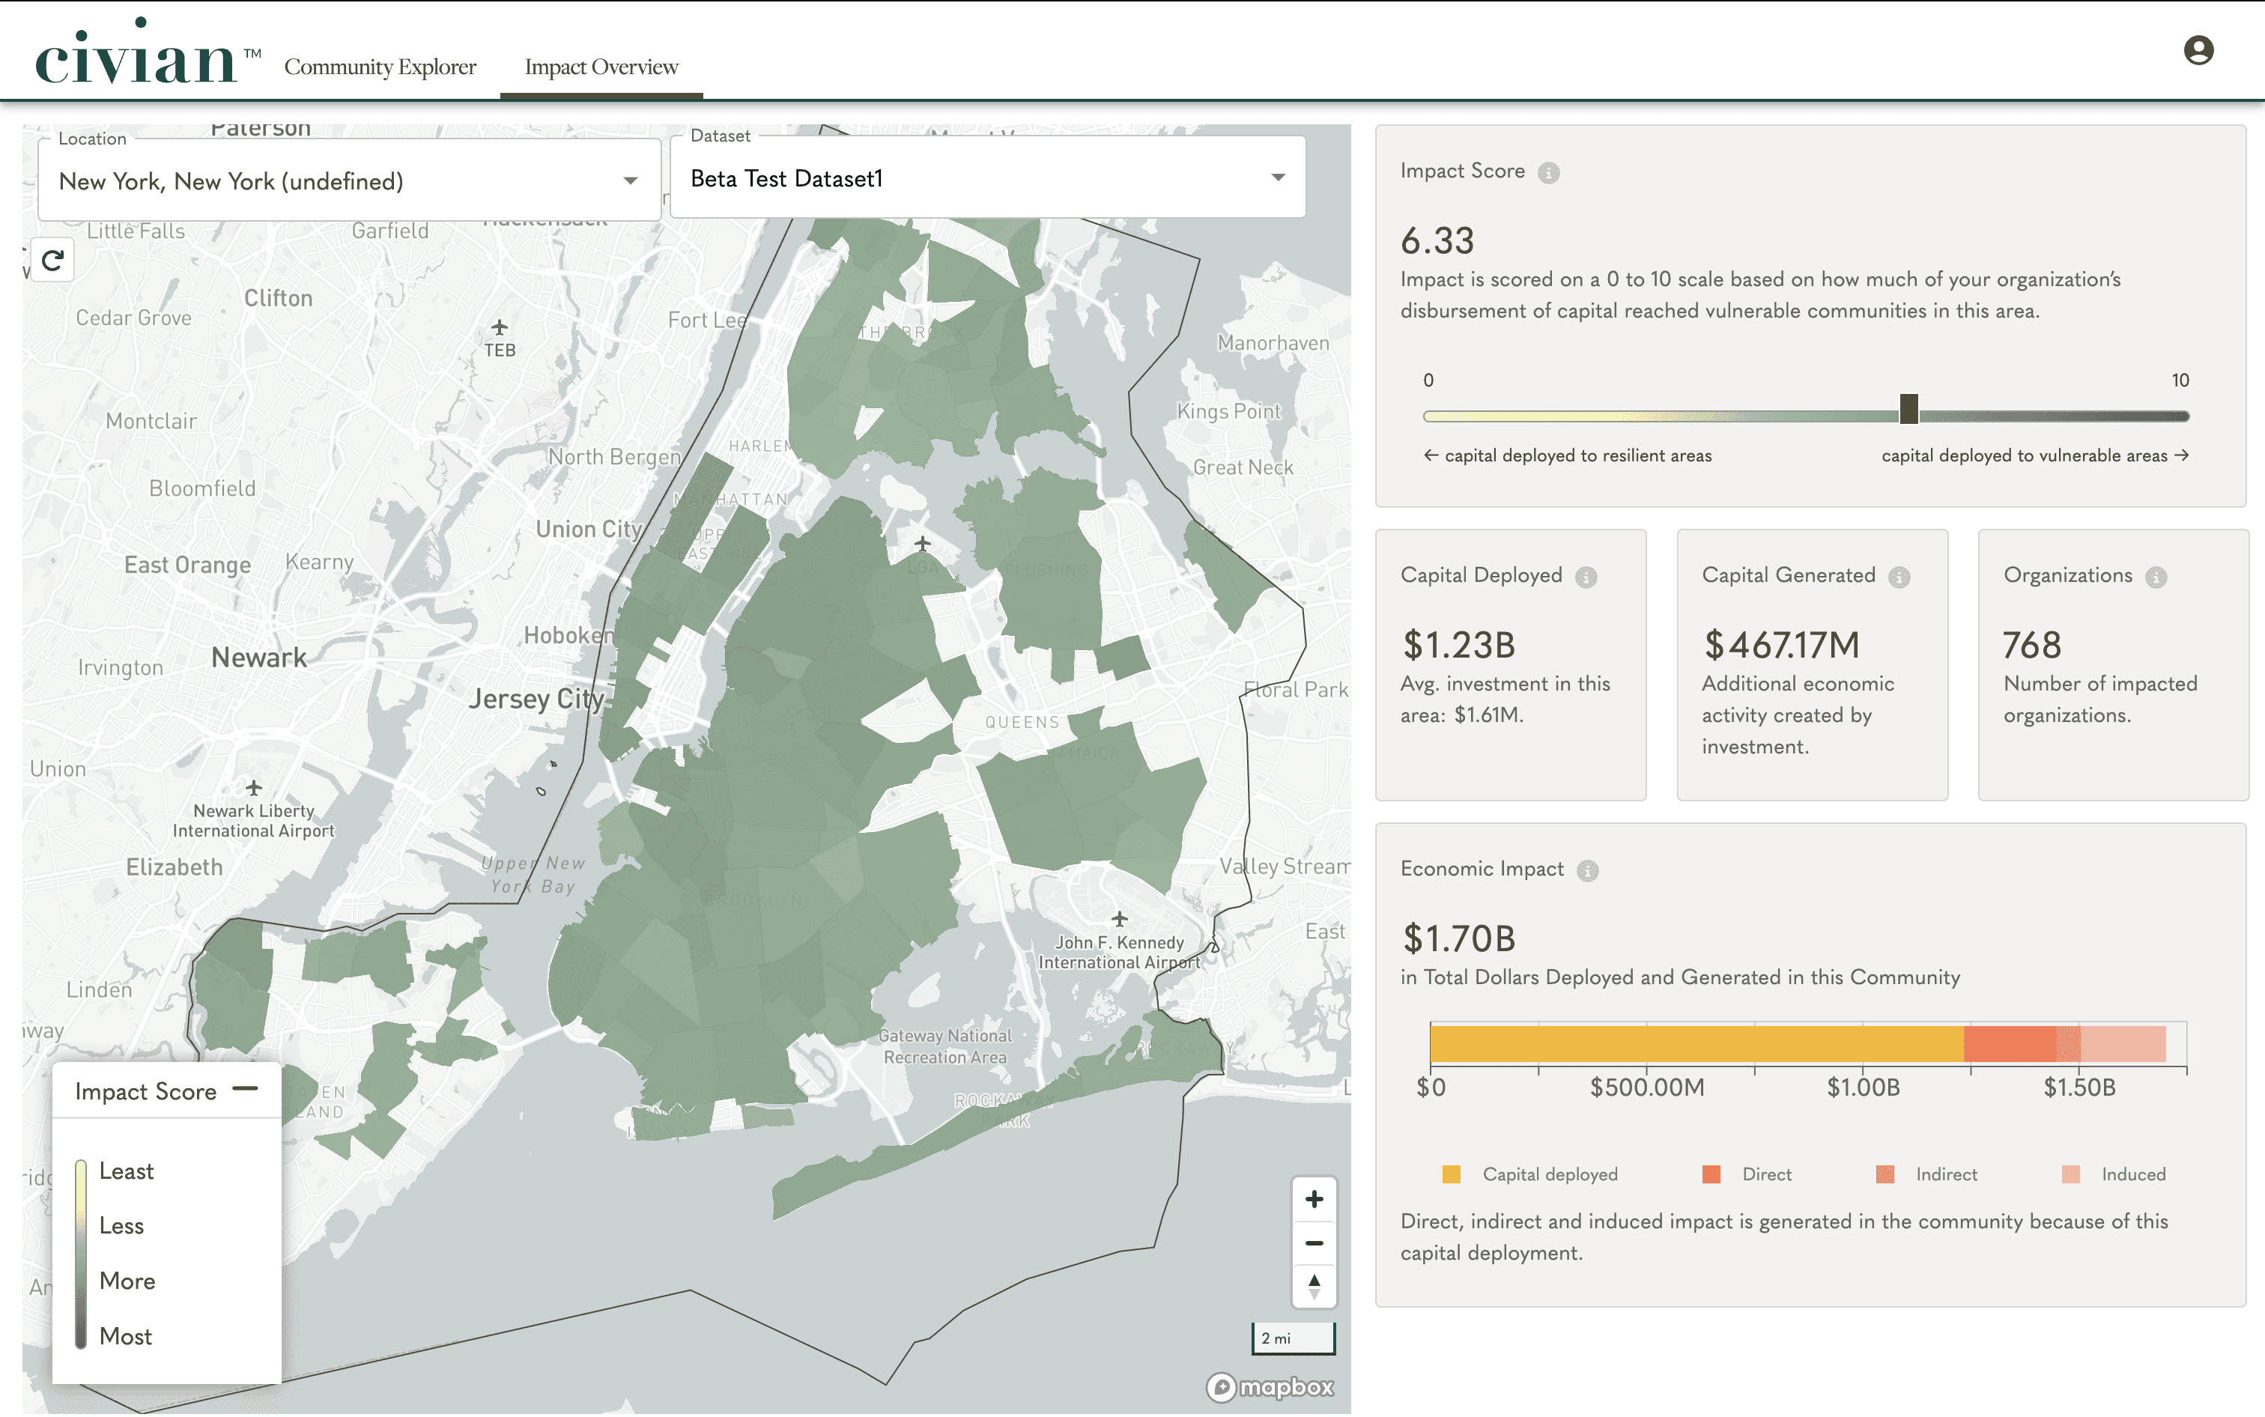Zoom out on the map
Screen dimensions: 2265x1417
tap(1314, 1242)
